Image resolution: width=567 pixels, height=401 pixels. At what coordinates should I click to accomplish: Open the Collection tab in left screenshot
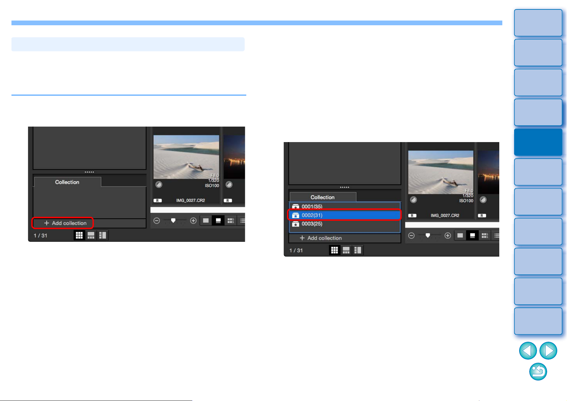(x=67, y=182)
